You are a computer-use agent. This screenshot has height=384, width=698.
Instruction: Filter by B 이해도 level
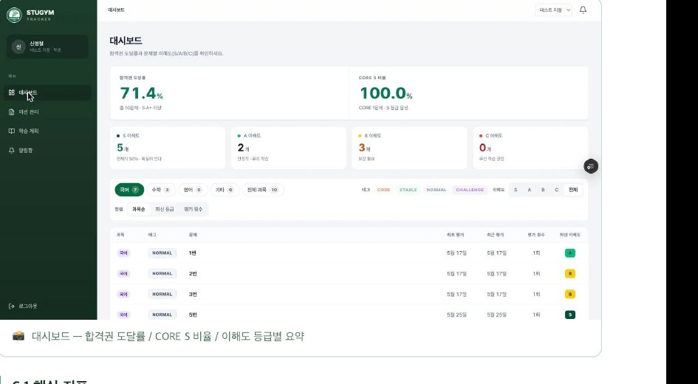[x=543, y=190]
